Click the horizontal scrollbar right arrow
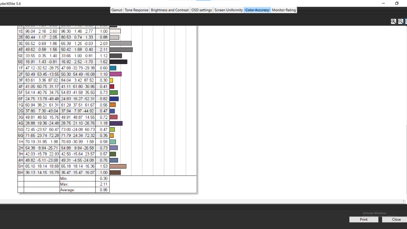 [404, 201]
